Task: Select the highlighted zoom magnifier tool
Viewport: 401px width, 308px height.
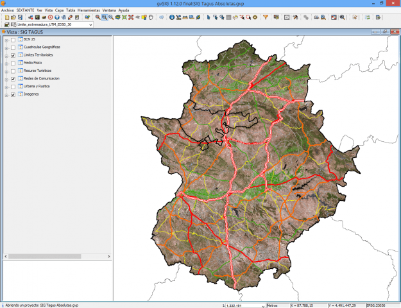Action: 105,17
